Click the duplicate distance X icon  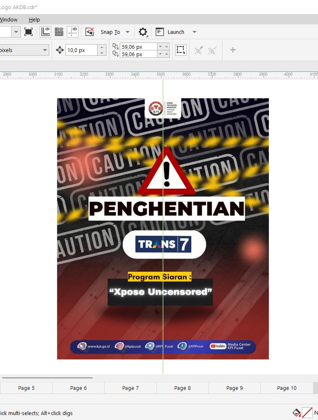[116, 46]
